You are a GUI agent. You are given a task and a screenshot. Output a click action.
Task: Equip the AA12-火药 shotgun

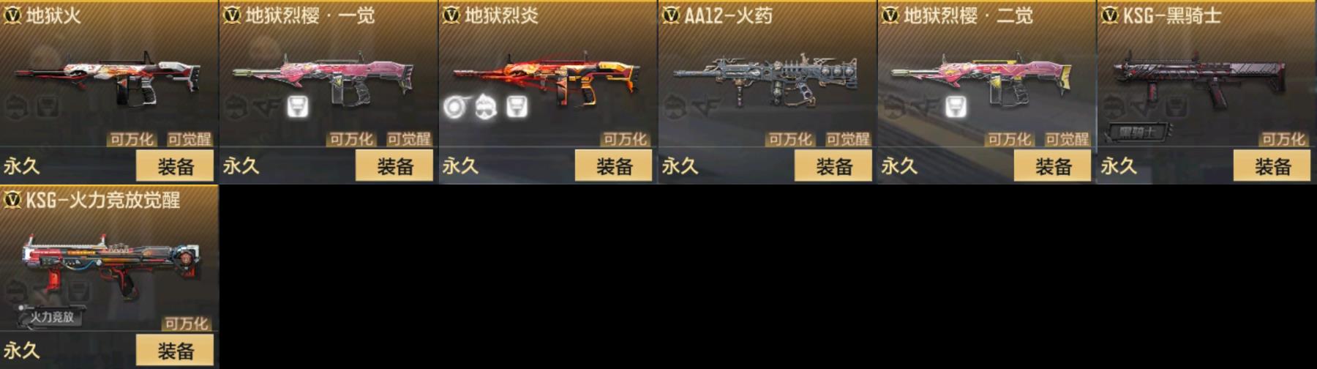coord(834,166)
